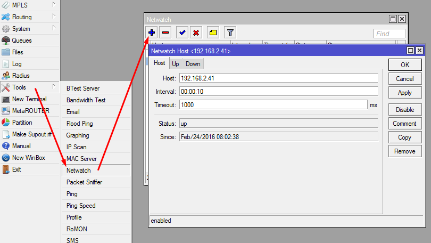The width and height of the screenshot is (431, 243).
Task: Click the MPLS sidebar icon
Action: [x=5, y=5]
